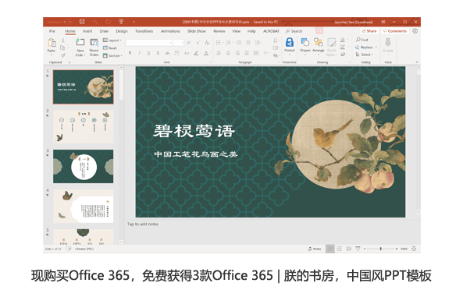
Task: Switch to Reading view in status bar
Action: point(348,249)
